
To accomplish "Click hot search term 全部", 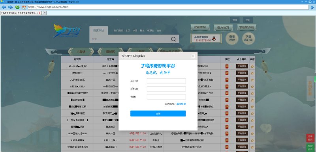I will tap(128, 31).
